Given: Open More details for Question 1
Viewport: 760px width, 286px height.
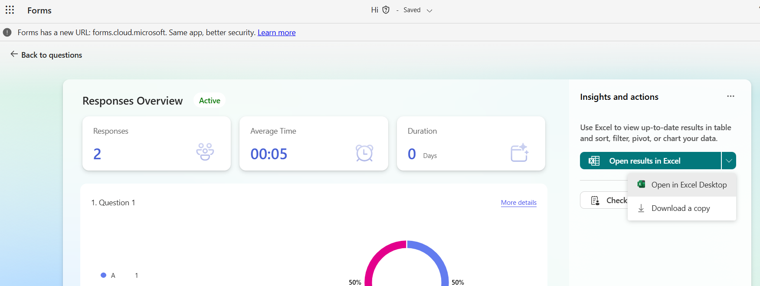Looking at the screenshot, I should [x=518, y=203].
